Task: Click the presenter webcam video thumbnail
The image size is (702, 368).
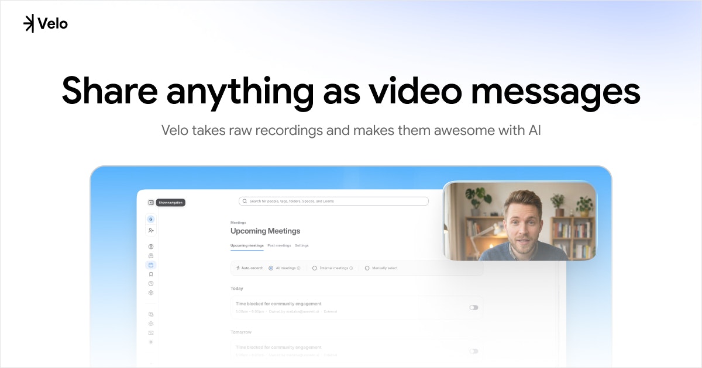Action: tap(519, 221)
